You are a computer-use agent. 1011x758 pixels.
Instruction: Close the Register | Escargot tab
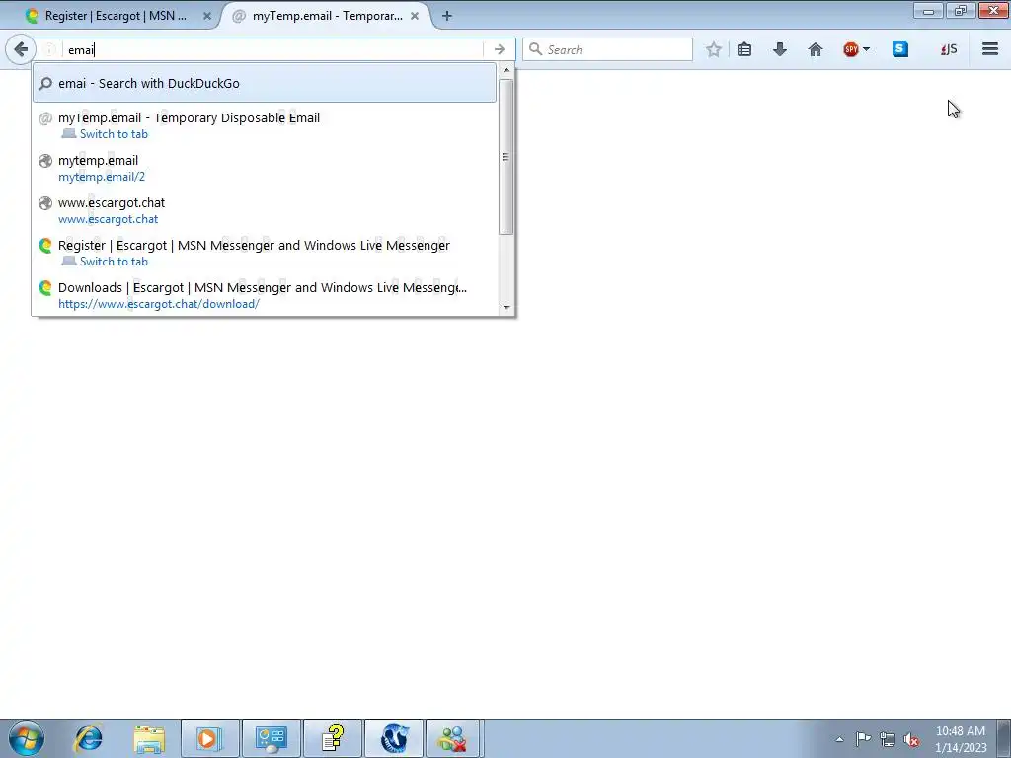[207, 16]
